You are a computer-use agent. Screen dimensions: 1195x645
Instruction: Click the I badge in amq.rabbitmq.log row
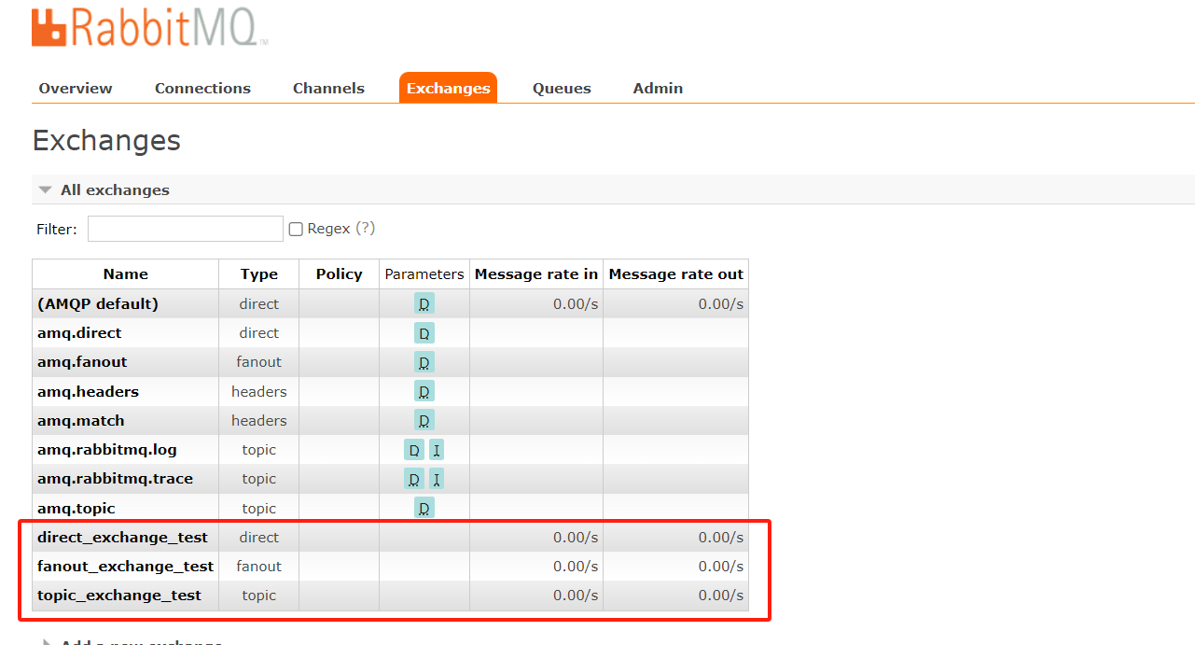point(437,450)
